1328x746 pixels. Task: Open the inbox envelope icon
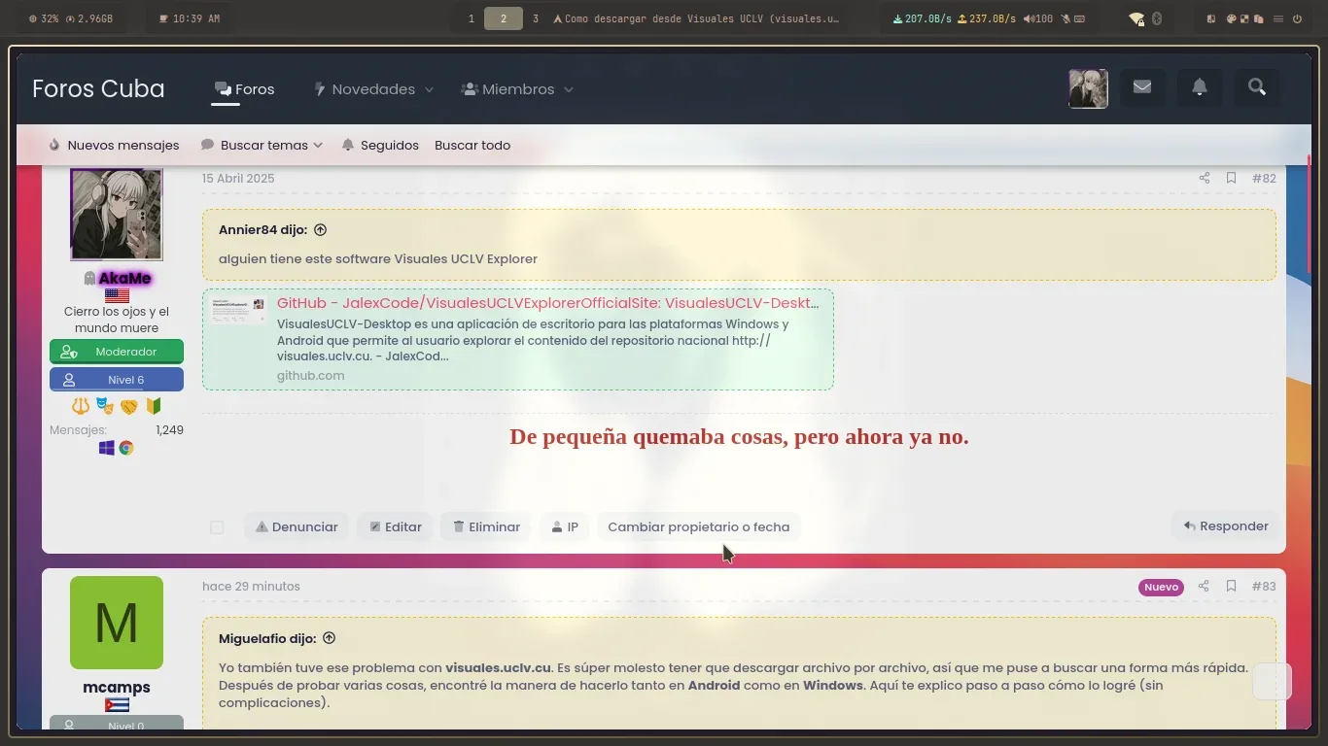(1142, 88)
